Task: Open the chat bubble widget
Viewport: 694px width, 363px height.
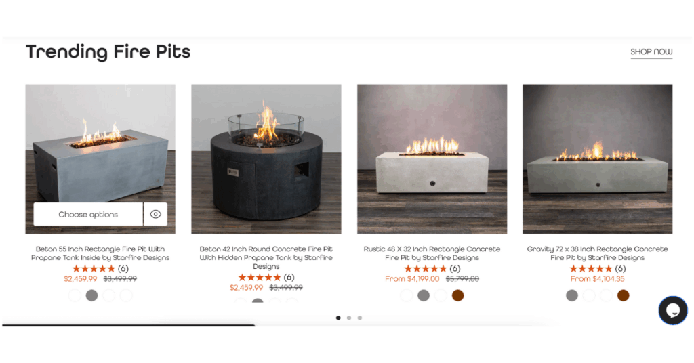Action: pyautogui.click(x=673, y=310)
